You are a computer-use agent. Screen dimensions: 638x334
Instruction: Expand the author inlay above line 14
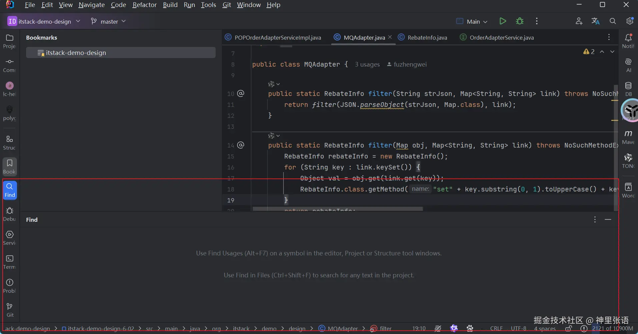click(x=274, y=136)
